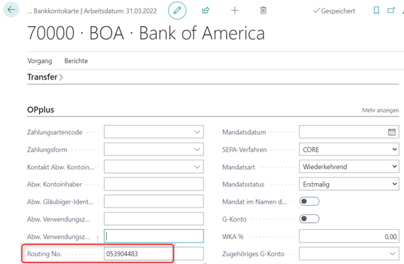Open the share icon menu
This screenshot has height=264, width=404.
pos(206,11)
